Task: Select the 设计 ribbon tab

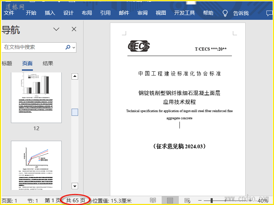Action: (68, 13)
